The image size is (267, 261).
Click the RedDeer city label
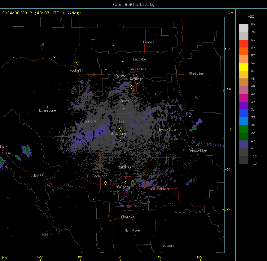(x=136, y=79)
